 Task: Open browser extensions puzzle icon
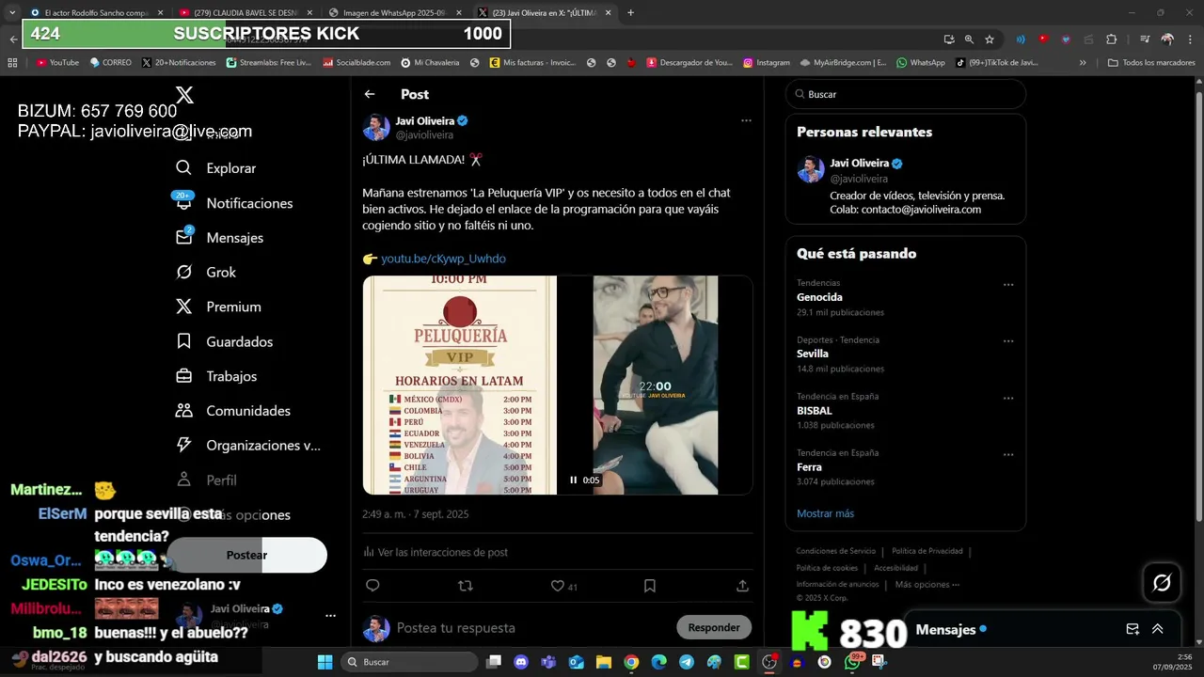pyautogui.click(x=1111, y=39)
